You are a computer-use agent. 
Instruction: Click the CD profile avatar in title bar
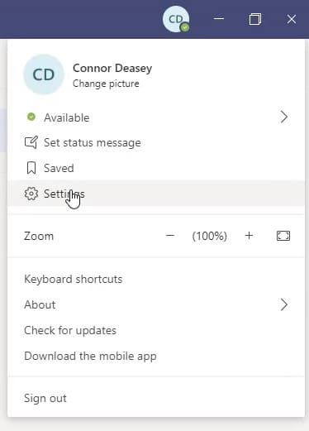(x=176, y=19)
